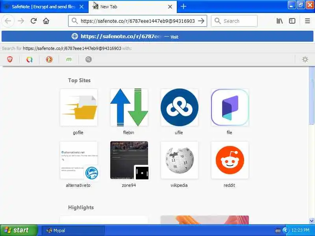Image resolution: width=315 pixels, height=236 pixels.
Task: Reload the current page
Action: pyautogui.click(x=33, y=21)
